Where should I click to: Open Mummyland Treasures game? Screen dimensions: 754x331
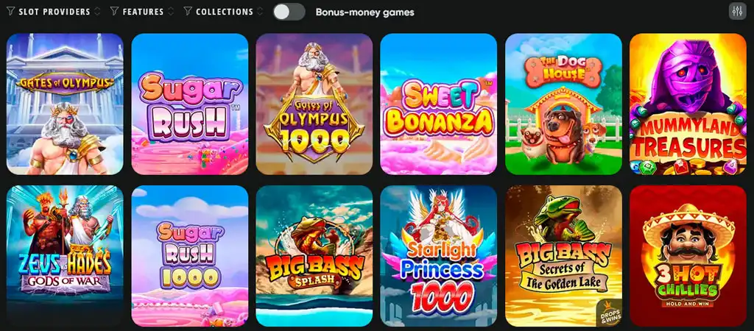pyautogui.click(x=688, y=104)
